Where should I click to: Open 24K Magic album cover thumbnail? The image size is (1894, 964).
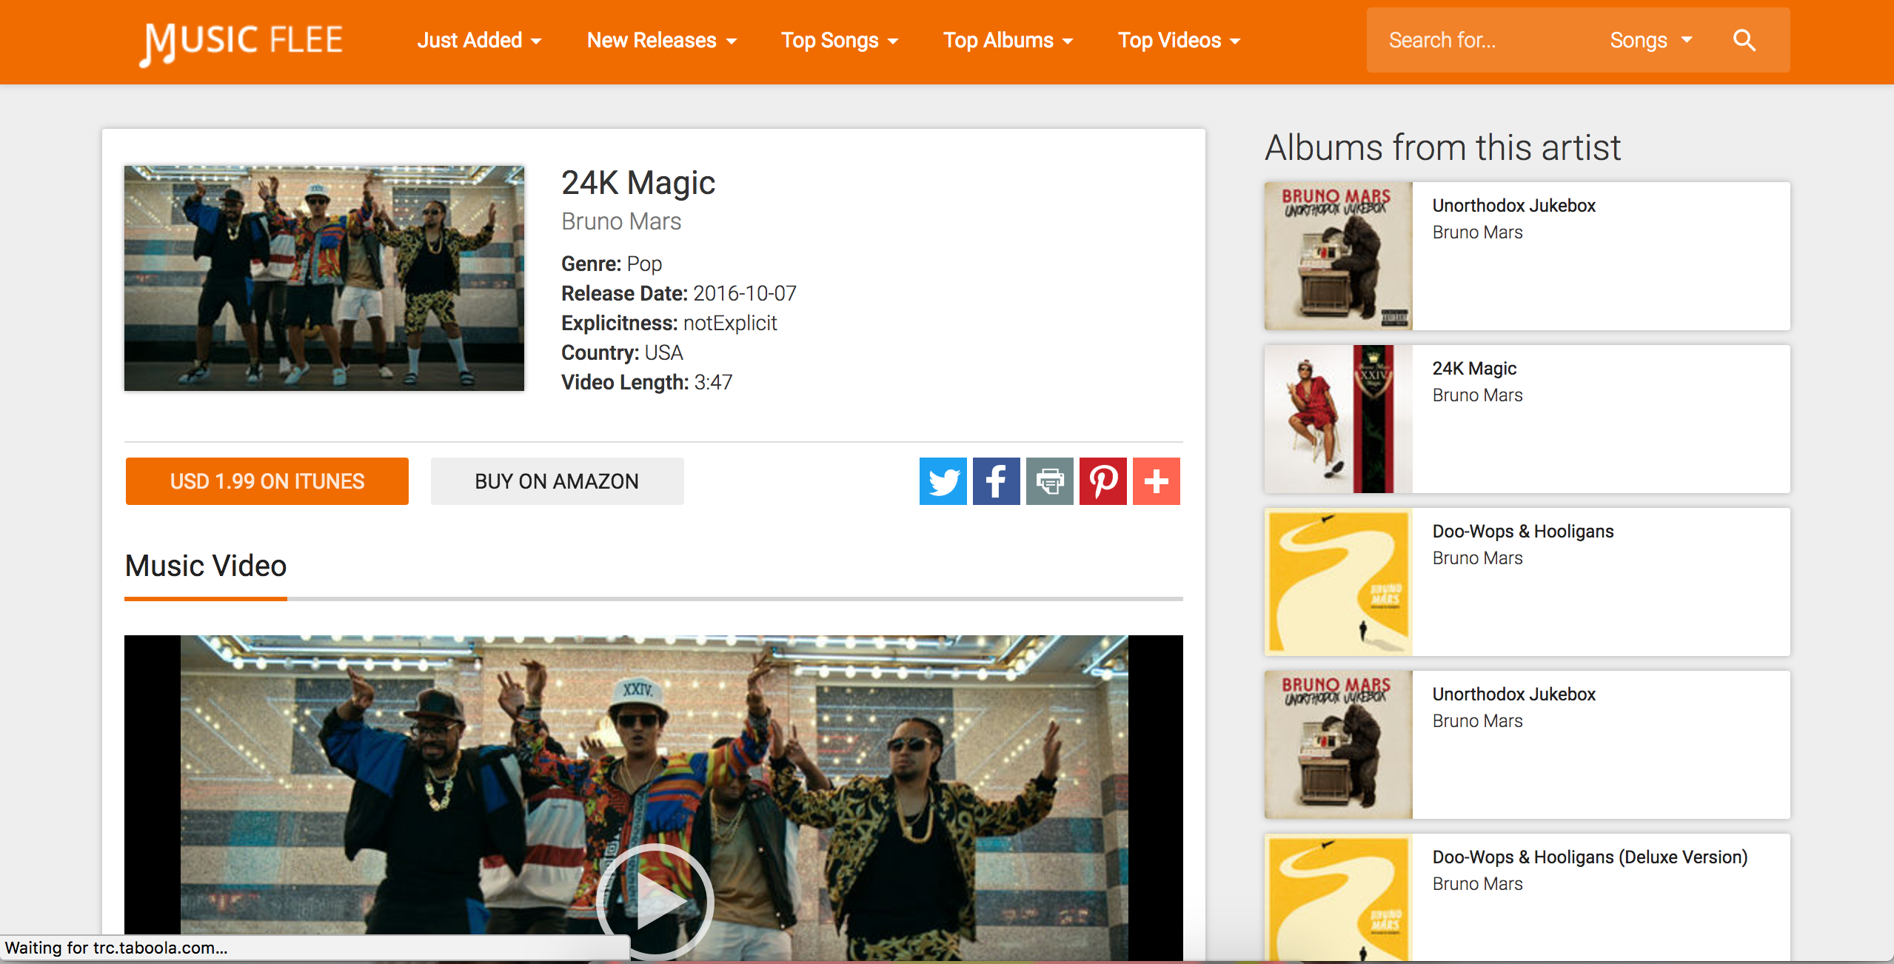(1338, 419)
